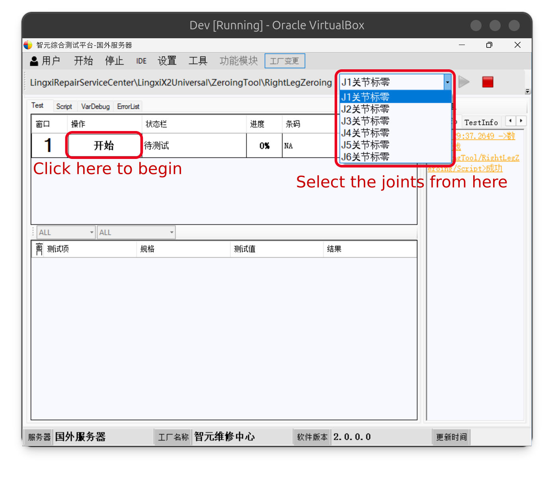Click the 0% progress cell
The image size is (554, 478).
[x=264, y=145]
